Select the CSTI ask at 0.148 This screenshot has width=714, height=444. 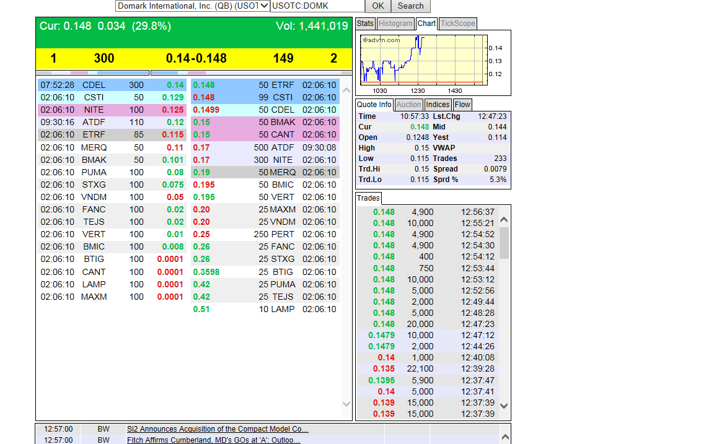(265, 97)
